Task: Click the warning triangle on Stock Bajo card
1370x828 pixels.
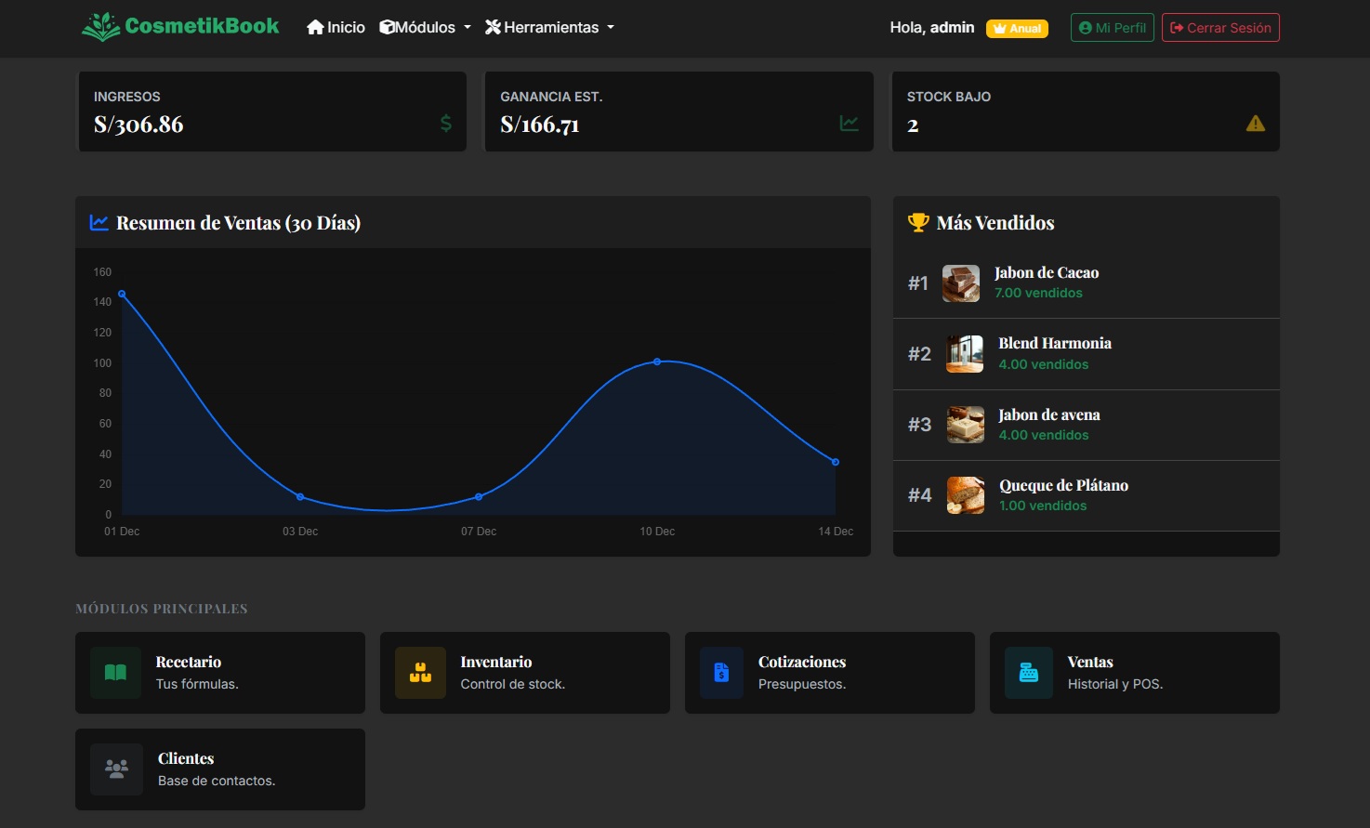Action: [1256, 122]
